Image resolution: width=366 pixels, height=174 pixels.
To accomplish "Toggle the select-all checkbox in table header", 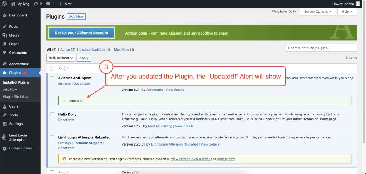I will [52, 68].
